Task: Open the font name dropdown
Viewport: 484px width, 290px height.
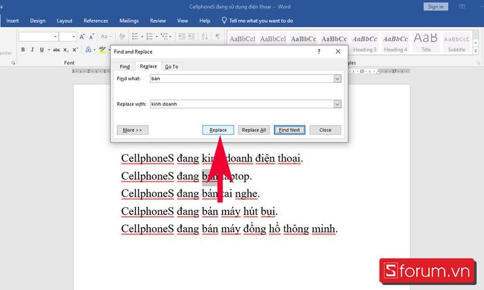Action: [x=55, y=37]
